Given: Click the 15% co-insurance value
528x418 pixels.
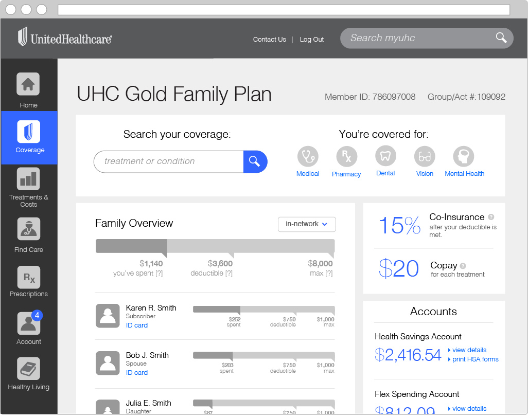Looking at the screenshot, I should pyautogui.click(x=400, y=225).
